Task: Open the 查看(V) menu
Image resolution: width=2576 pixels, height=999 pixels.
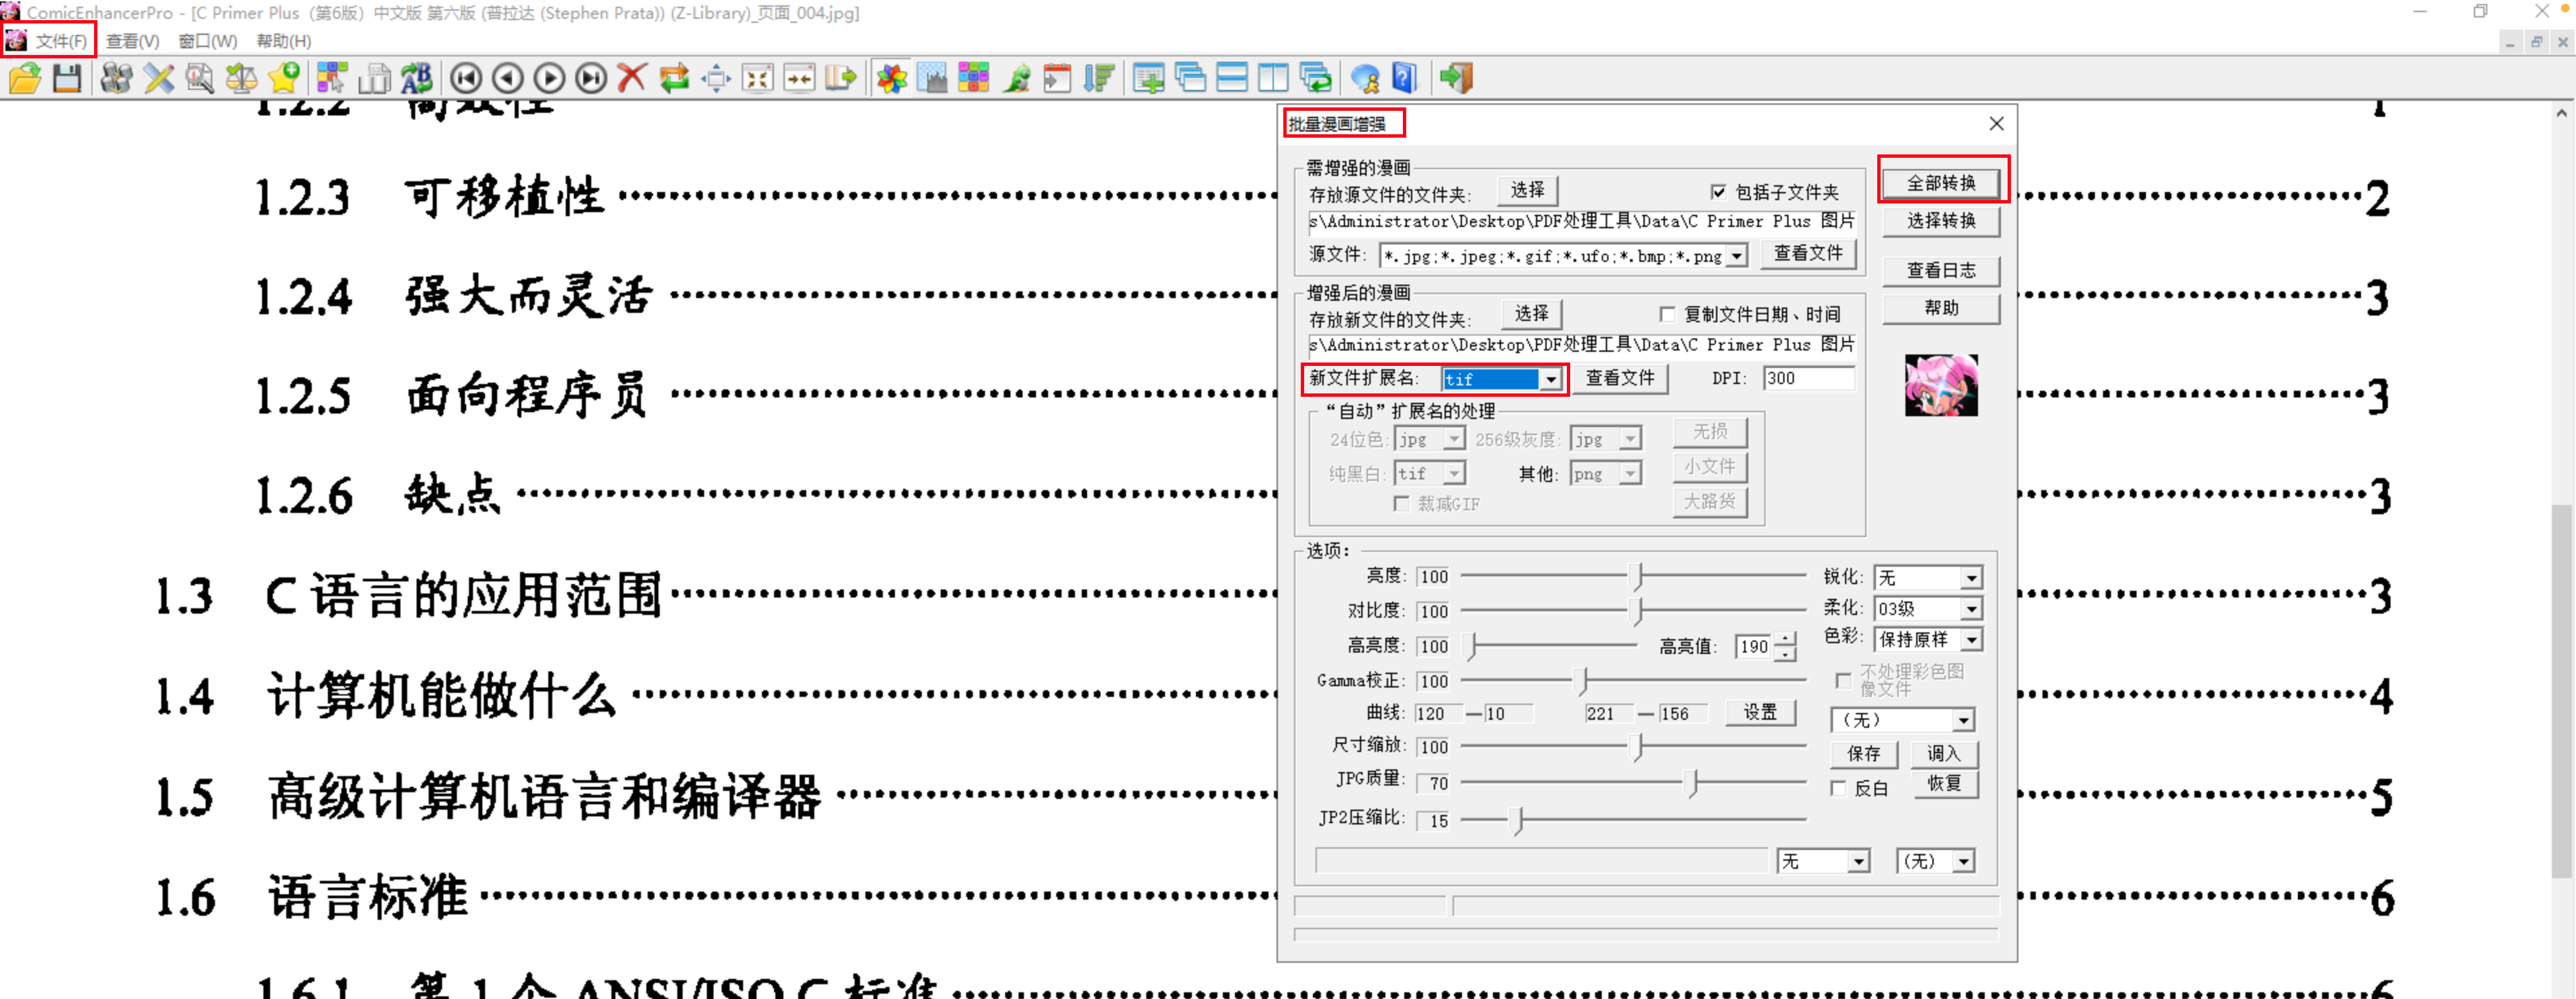Action: [x=132, y=41]
